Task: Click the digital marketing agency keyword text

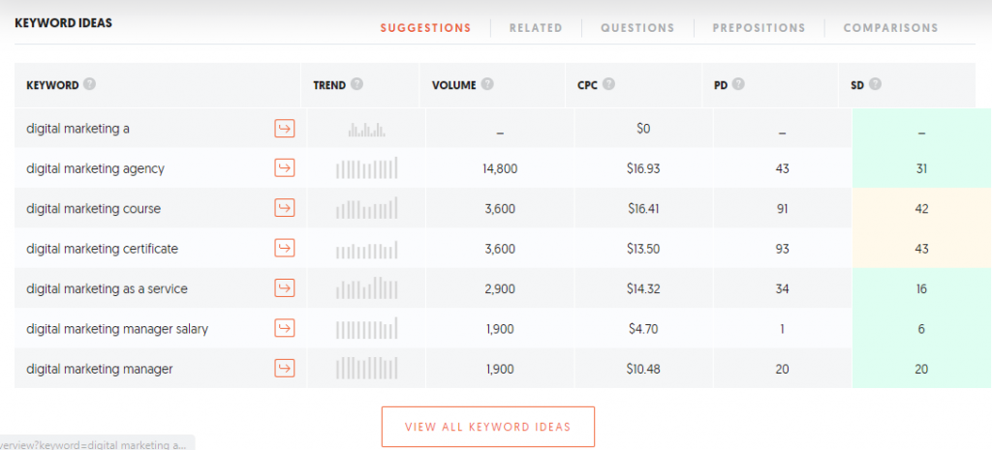Action: (x=96, y=168)
